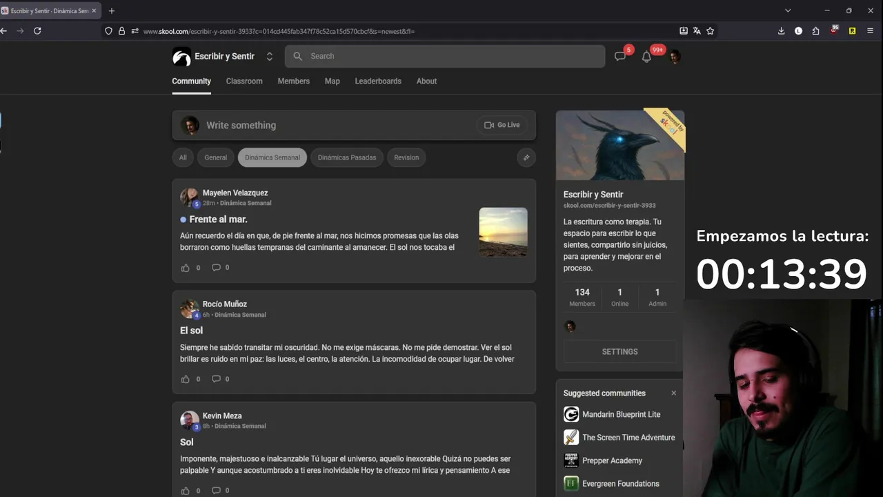
Task: Expand the list all tabs chevron
Action: [x=788, y=11]
